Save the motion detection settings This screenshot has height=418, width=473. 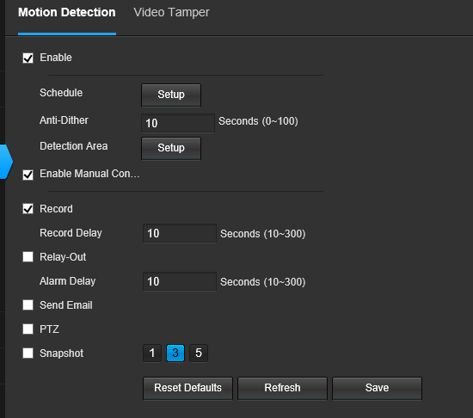[x=377, y=388]
